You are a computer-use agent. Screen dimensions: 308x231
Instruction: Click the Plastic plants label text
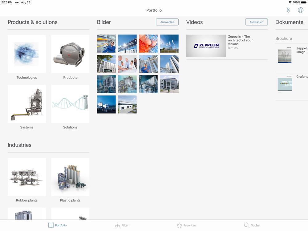click(x=70, y=201)
